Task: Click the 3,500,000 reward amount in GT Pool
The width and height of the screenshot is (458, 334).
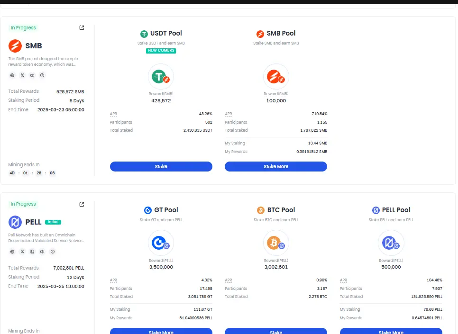Action: (161, 267)
